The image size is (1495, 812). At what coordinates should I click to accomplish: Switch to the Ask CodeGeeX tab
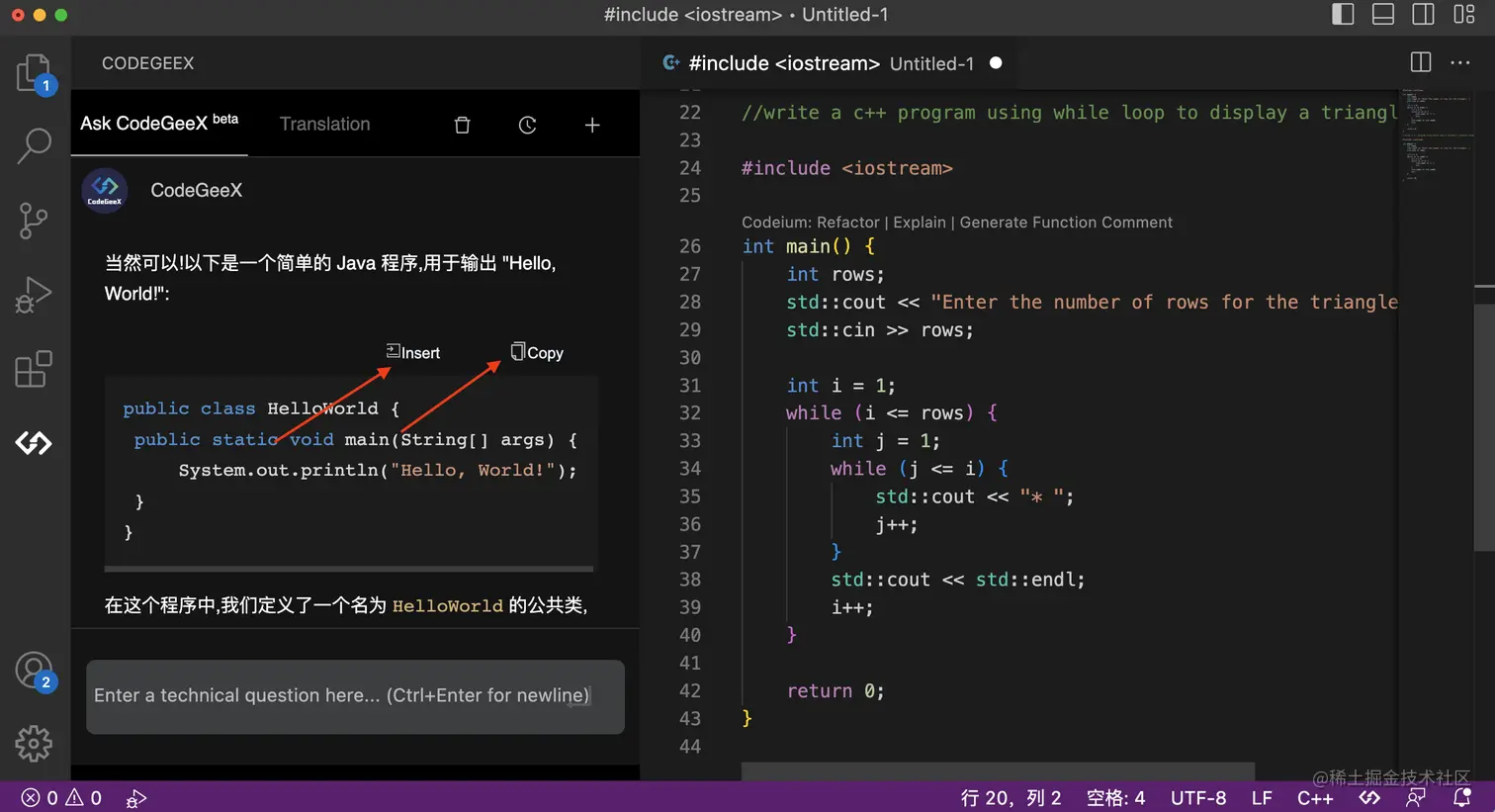pos(159,124)
